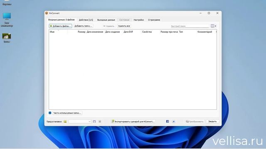Click the Добавить папку button
The height and width of the screenshot is (149, 266).
83,26
